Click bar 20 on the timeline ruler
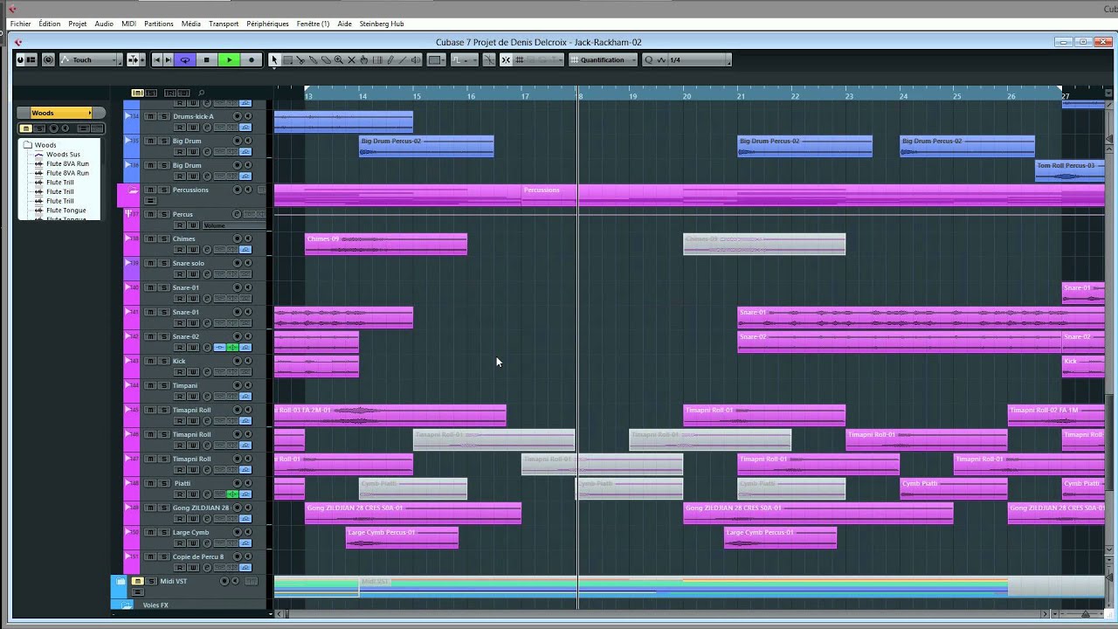The image size is (1118, 629). coord(687,94)
